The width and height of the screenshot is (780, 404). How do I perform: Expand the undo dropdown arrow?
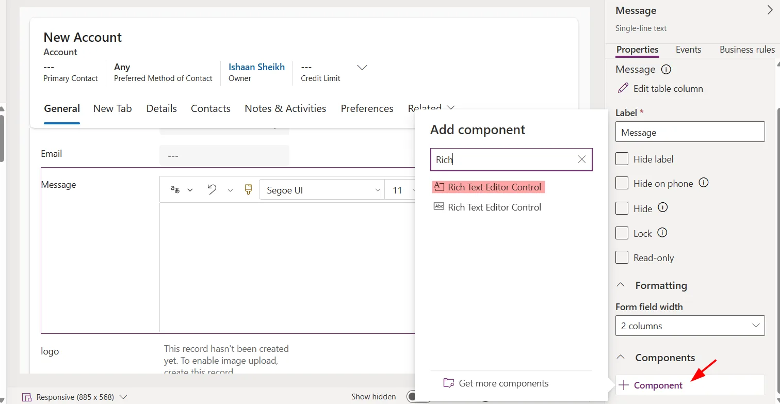230,190
